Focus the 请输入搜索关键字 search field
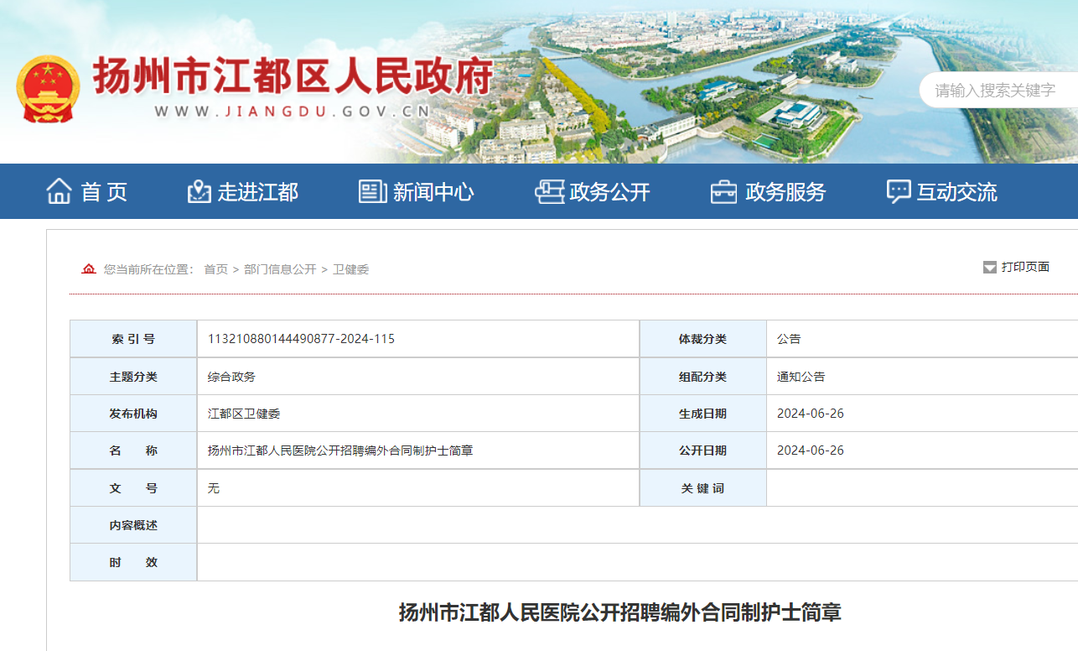 point(998,91)
